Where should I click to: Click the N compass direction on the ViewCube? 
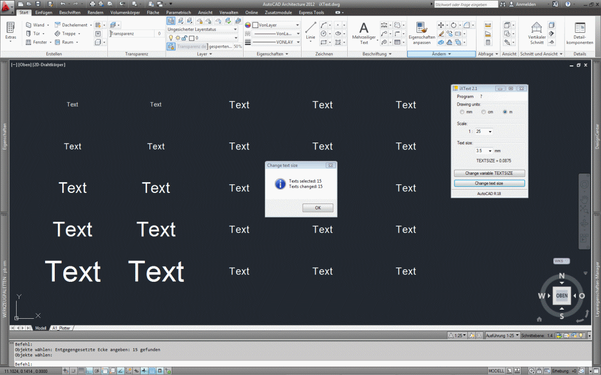tap(562, 276)
